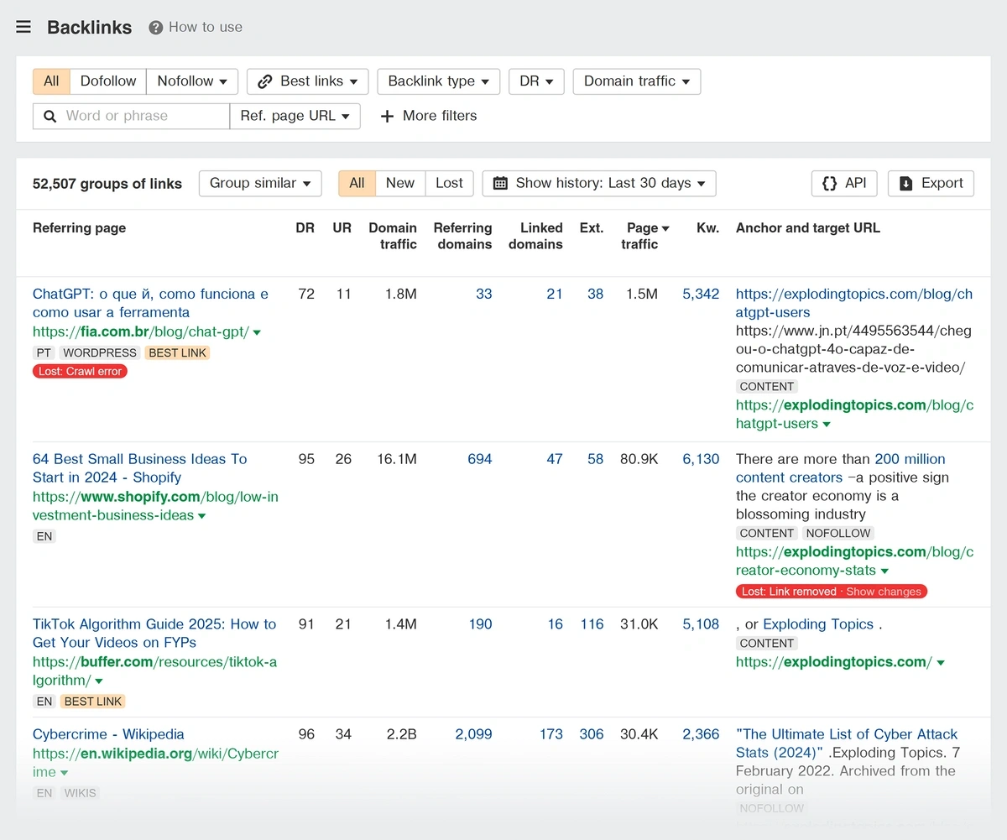1007x840 pixels.
Task: Open the Group similar dropdown
Action: [260, 183]
